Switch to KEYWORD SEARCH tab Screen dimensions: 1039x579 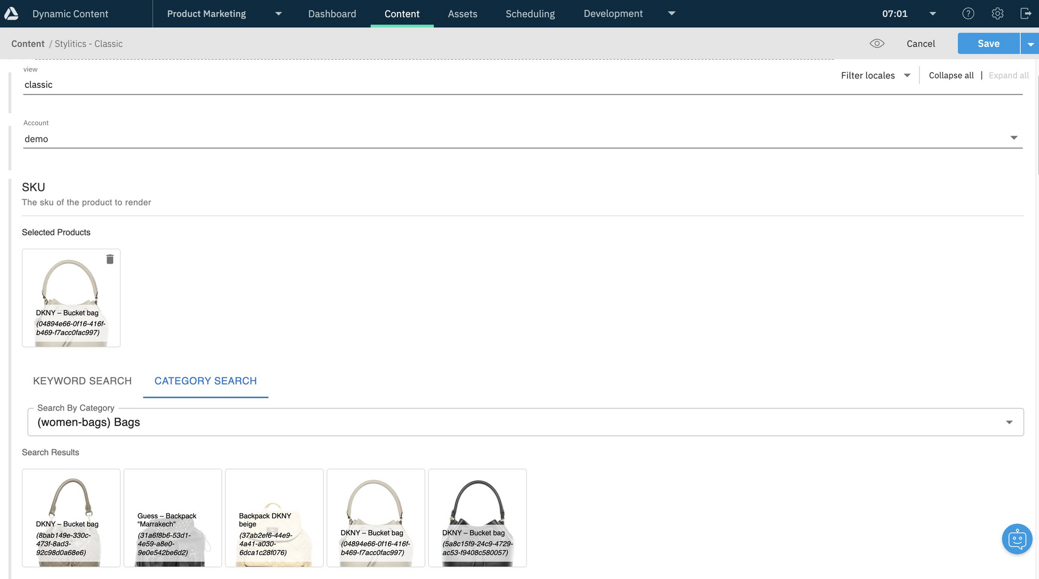click(82, 381)
